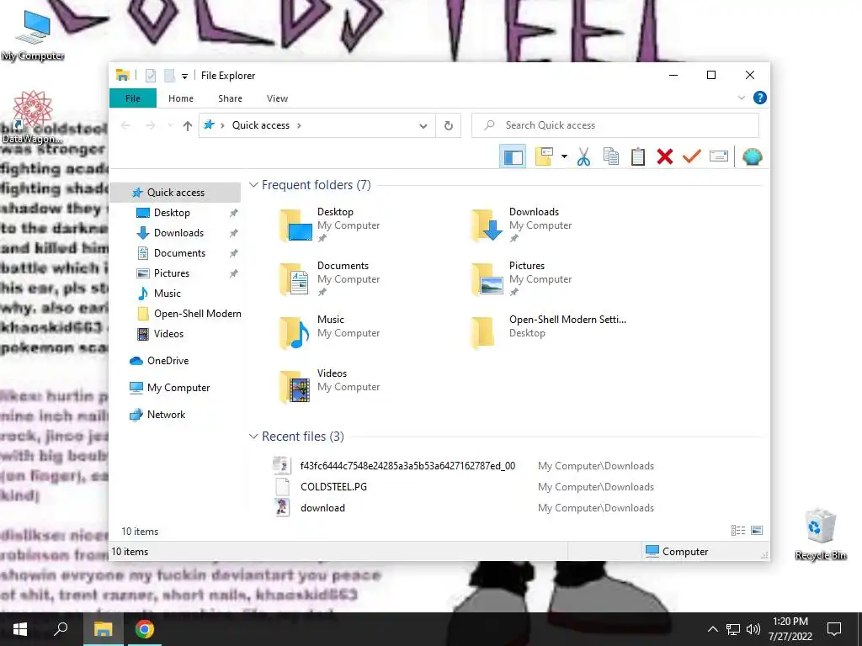Open the Quick Access Toolbar customize dropdown
The image size is (862, 646).
(x=184, y=76)
